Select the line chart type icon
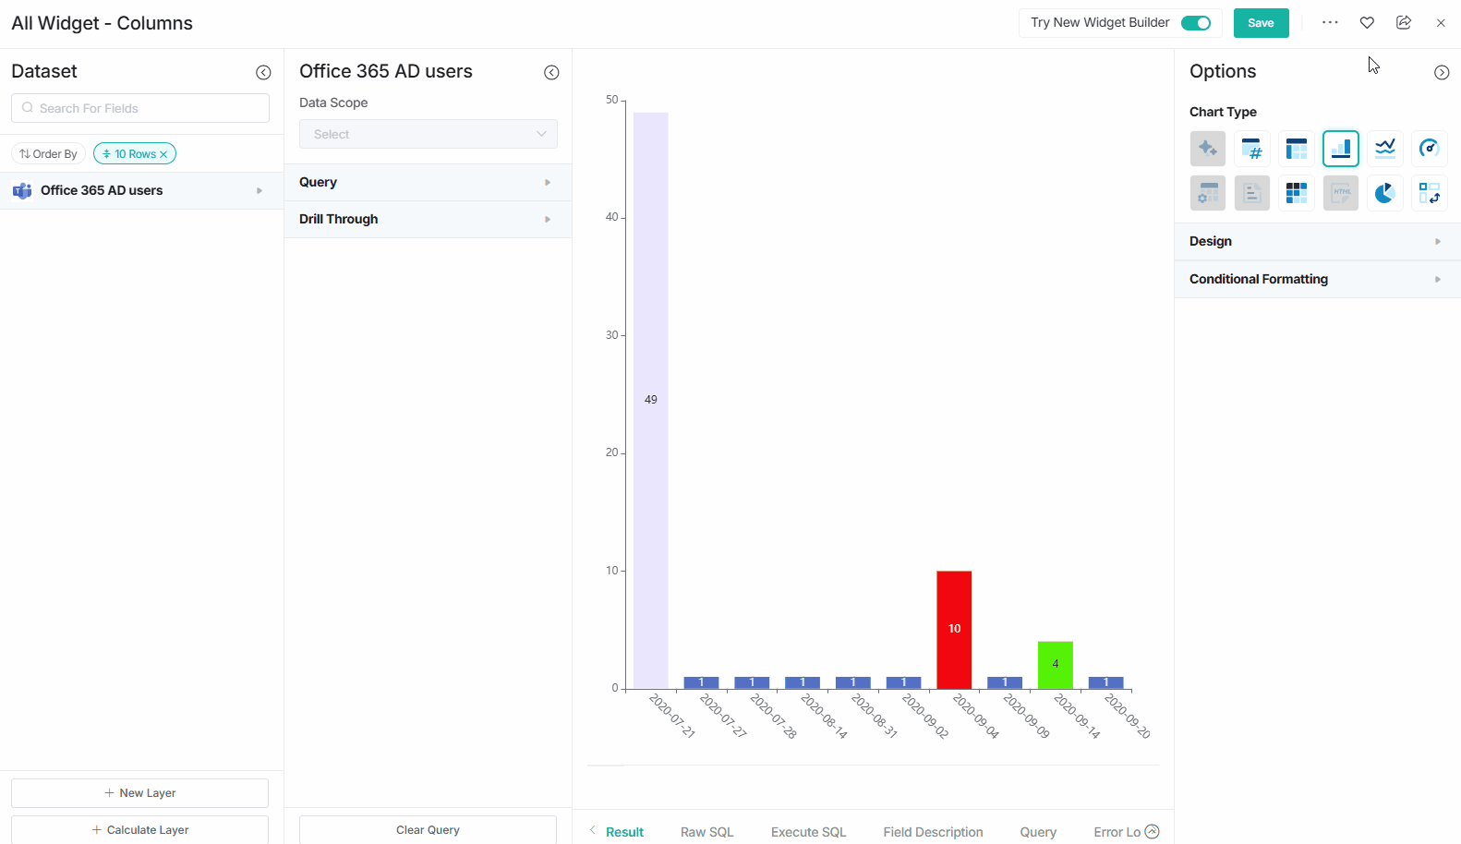 pos(1384,149)
